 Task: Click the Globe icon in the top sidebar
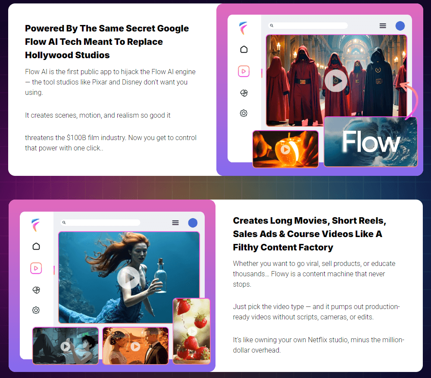(244, 93)
